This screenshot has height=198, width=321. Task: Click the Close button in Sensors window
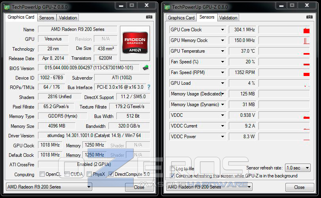pos(300,187)
